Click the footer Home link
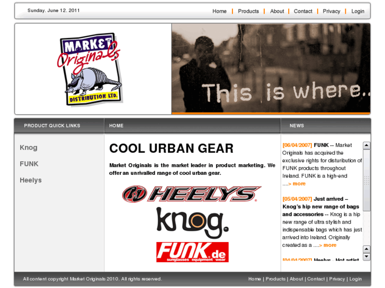Image resolution: width=385 pixels, height=288 pixels. click(254, 279)
